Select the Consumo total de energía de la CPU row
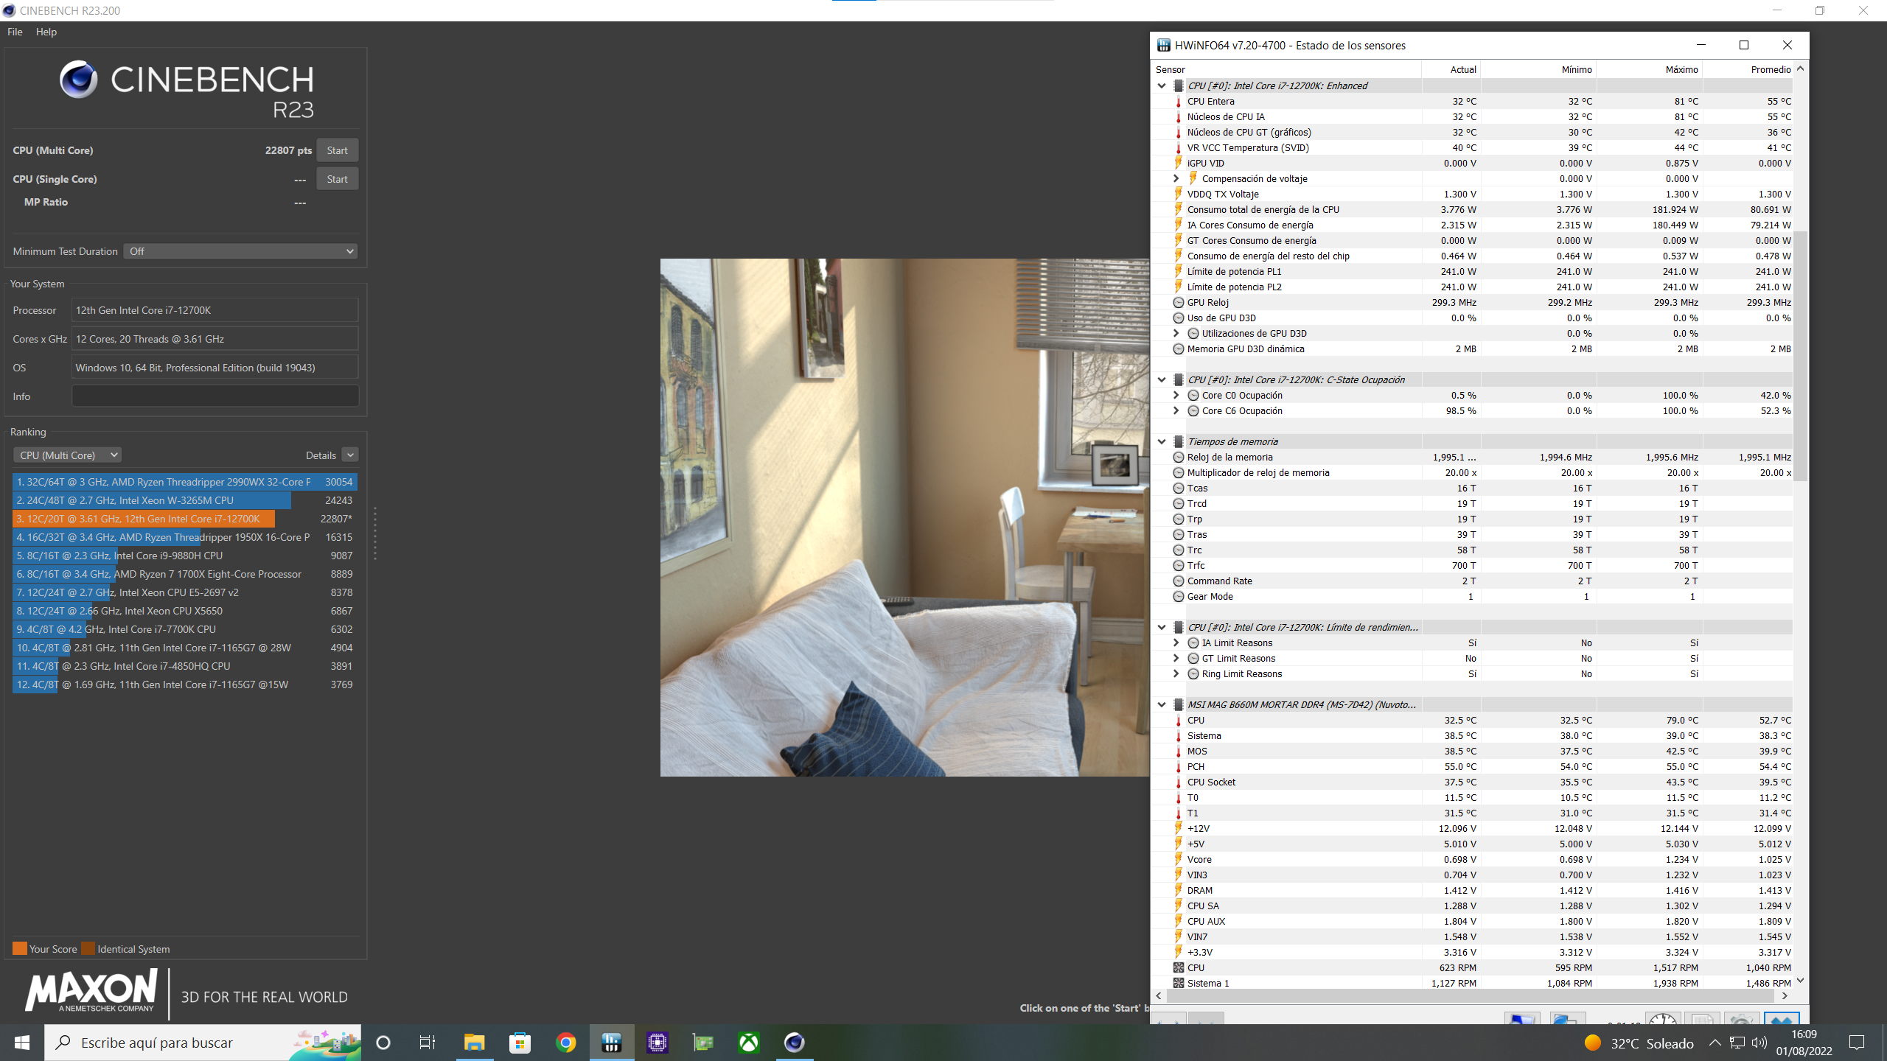The image size is (1887, 1061). pyautogui.click(x=1473, y=209)
